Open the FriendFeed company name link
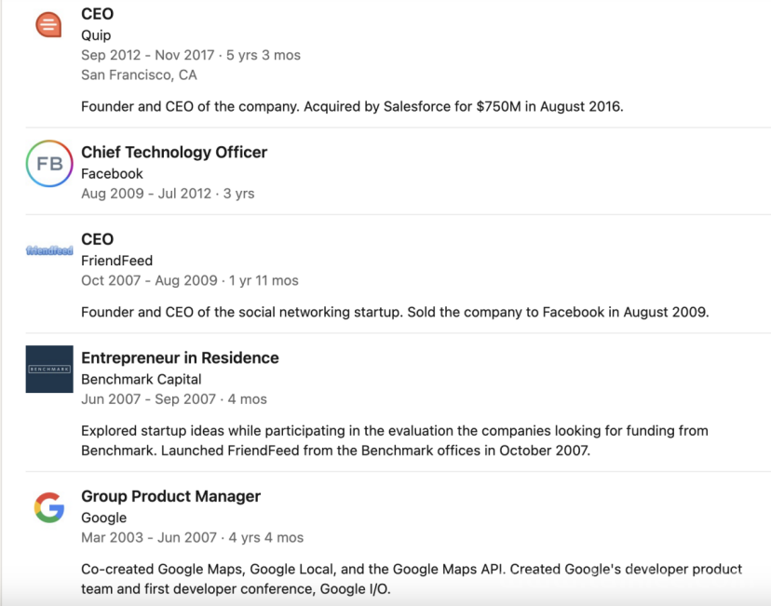The width and height of the screenshot is (771, 606). pyautogui.click(x=117, y=261)
